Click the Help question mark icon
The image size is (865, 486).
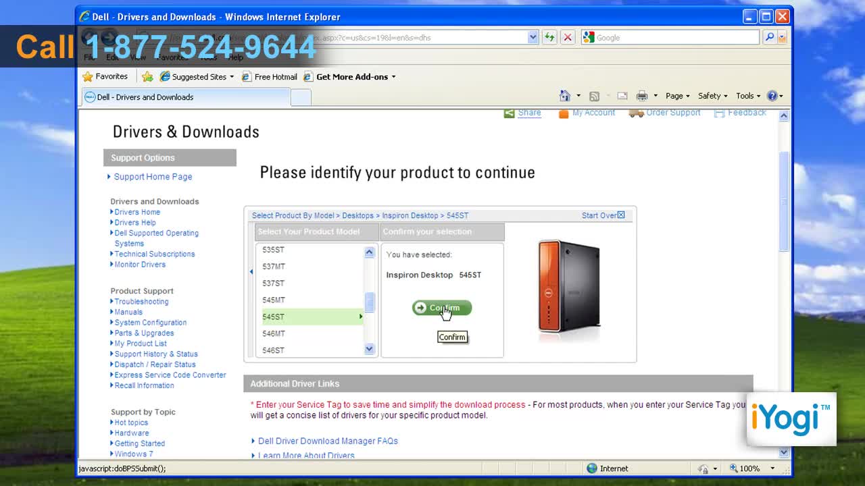click(772, 96)
